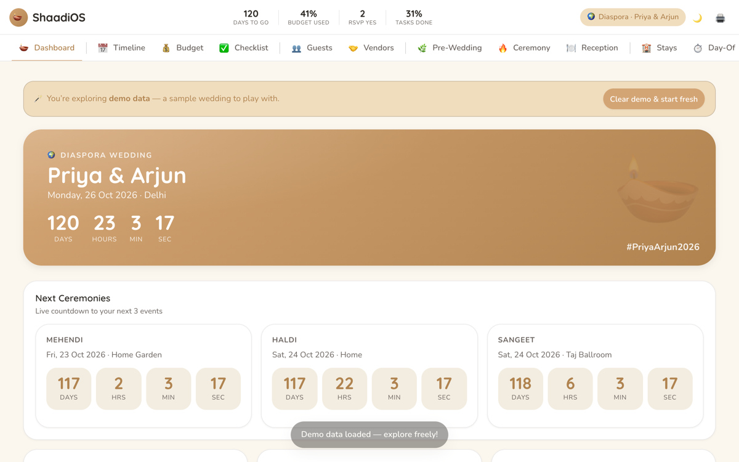Click the 2 RSVP Yes stat

point(362,17)
